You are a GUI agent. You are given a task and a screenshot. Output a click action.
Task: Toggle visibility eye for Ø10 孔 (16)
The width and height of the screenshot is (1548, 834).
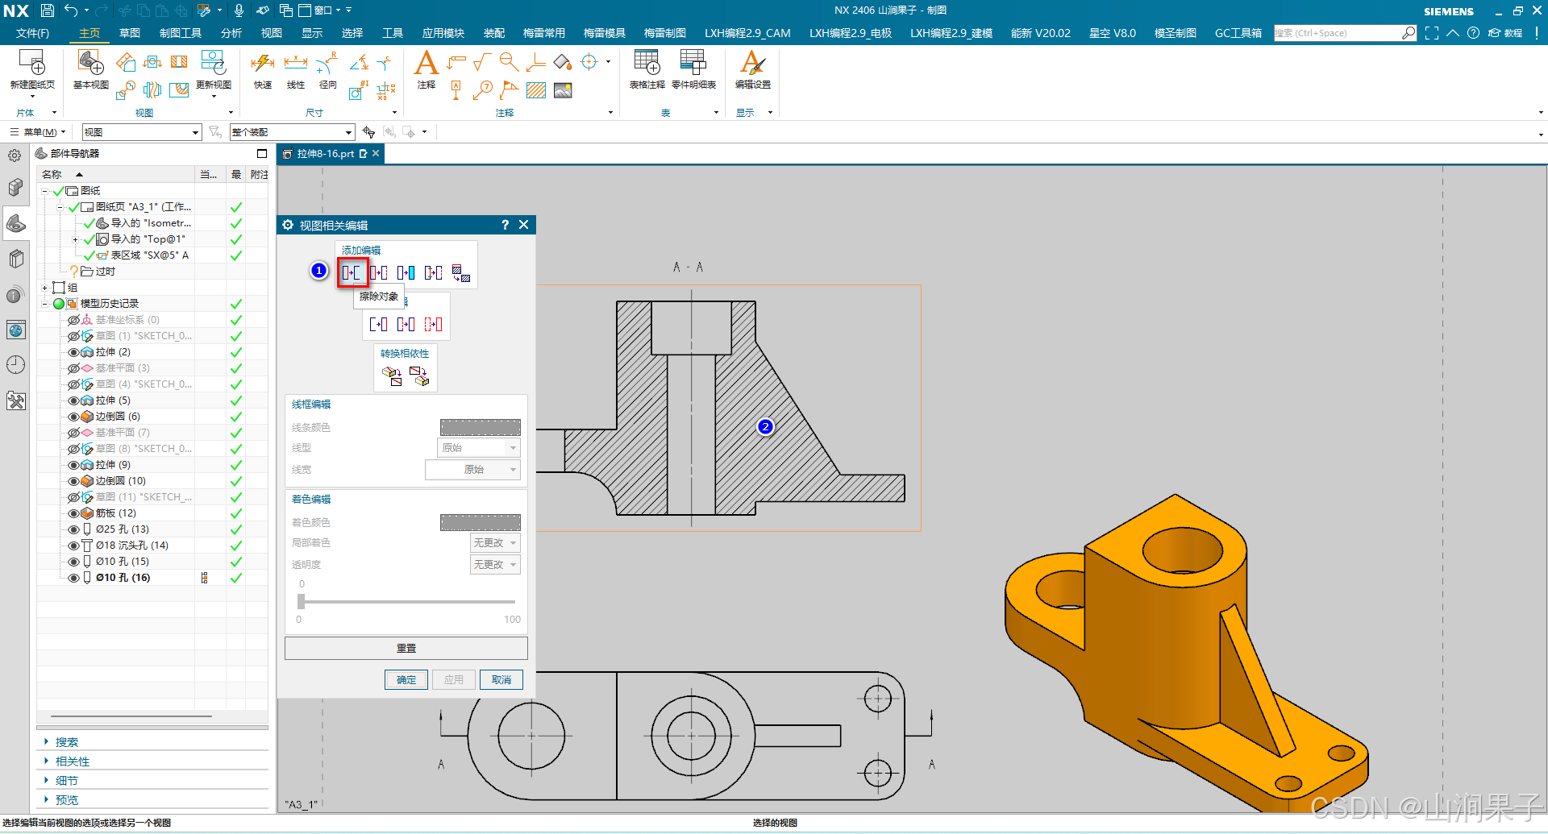tap(73, 578)
